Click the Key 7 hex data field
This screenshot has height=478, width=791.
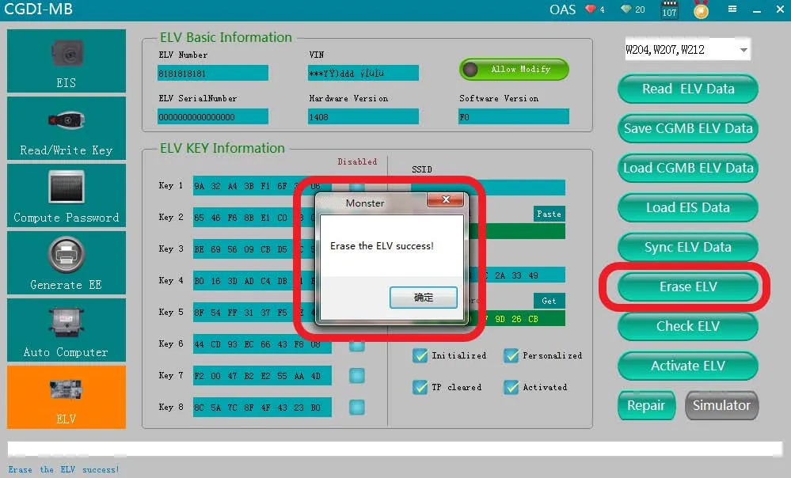pyautogui.click(x=262, y=376)
